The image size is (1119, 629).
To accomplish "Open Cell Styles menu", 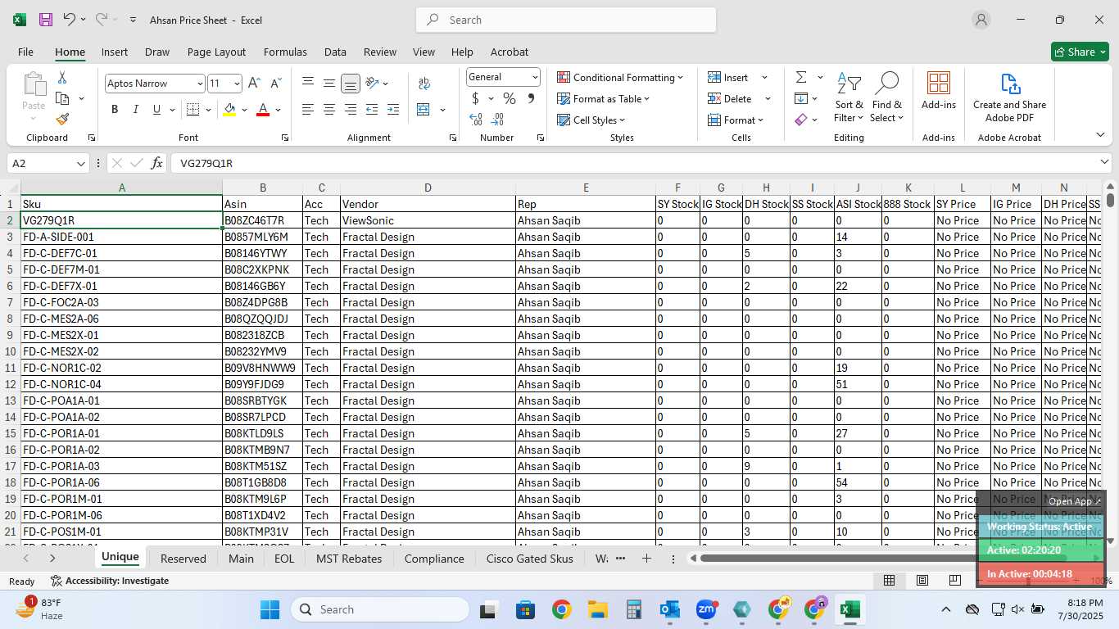I will pos(592,120).
